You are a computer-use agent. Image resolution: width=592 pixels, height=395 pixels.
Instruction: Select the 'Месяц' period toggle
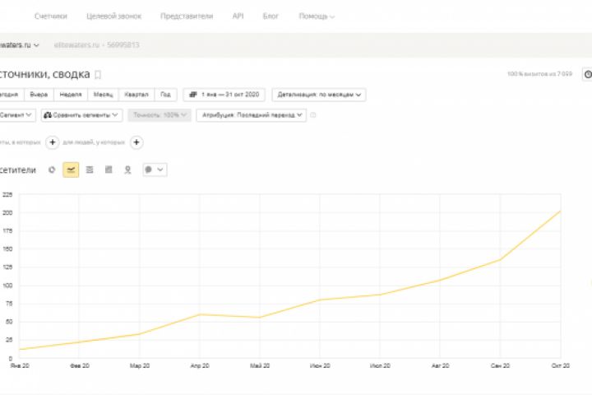pos(103,95)
